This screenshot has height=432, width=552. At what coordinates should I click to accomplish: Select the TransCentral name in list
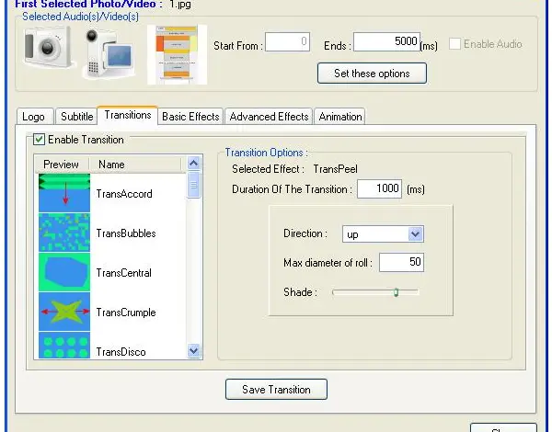tap(124, 273)
